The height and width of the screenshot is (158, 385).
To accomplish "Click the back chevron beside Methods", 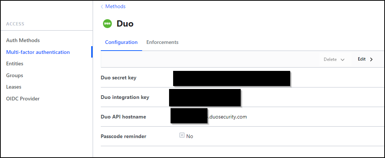I will click(102, 7).
